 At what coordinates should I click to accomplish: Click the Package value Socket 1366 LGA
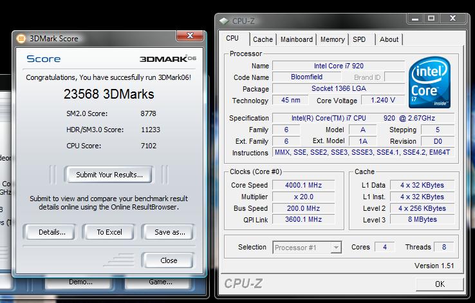click(339, 88)
